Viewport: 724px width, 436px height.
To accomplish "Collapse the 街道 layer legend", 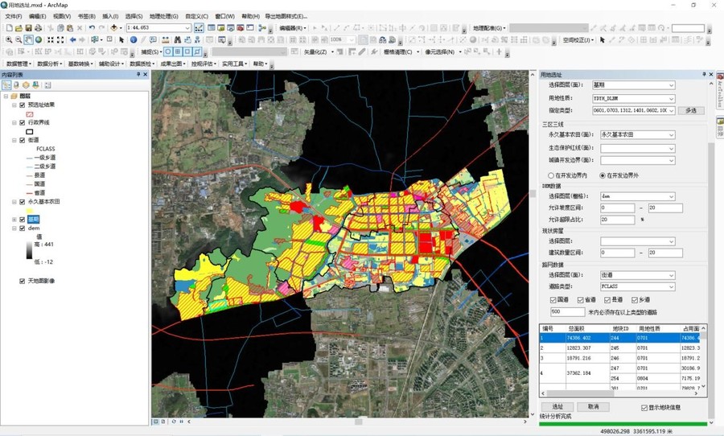I will (14, 140).
